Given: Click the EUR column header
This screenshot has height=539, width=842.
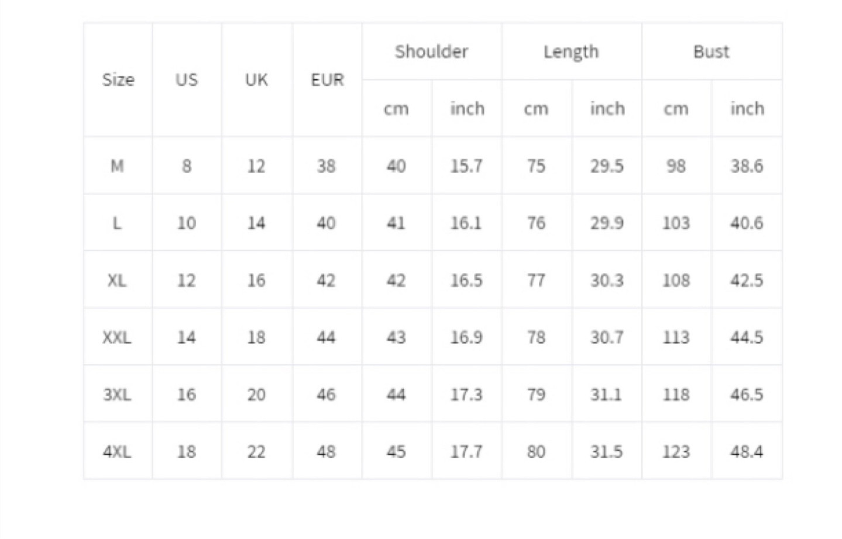Looking at the screenshot, I should [x=327, y=80].
